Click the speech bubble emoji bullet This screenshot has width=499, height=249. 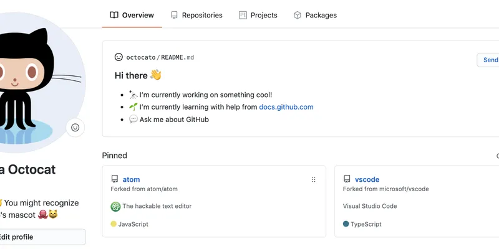133,119
